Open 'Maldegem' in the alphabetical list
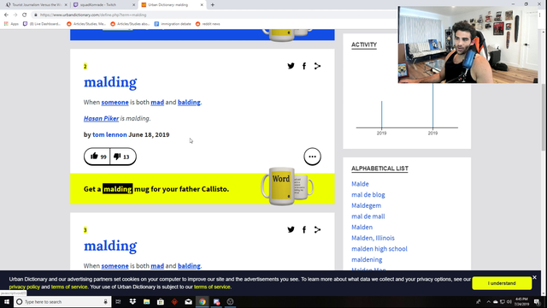This screenshot has height=308, width=547. 367,205
